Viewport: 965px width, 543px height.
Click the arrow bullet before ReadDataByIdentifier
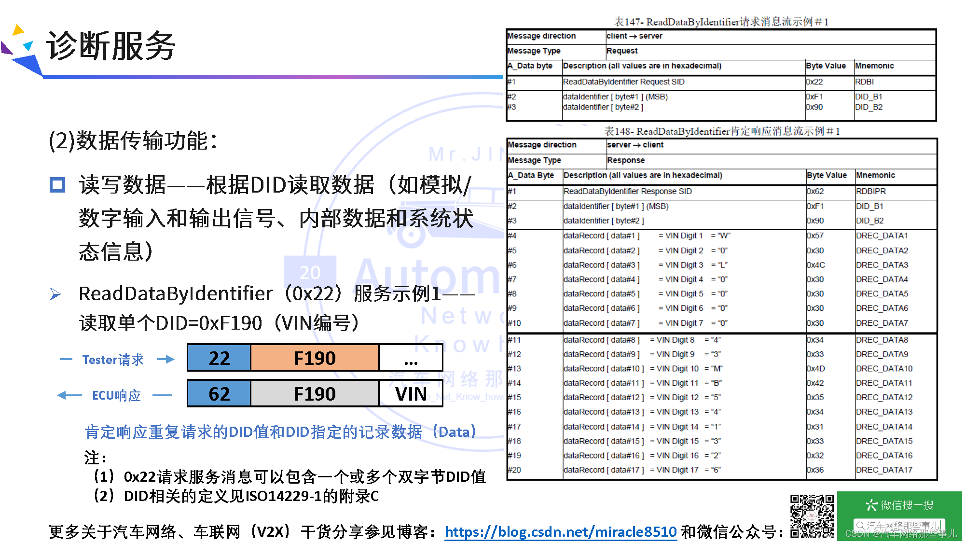[x=55, y=294]
